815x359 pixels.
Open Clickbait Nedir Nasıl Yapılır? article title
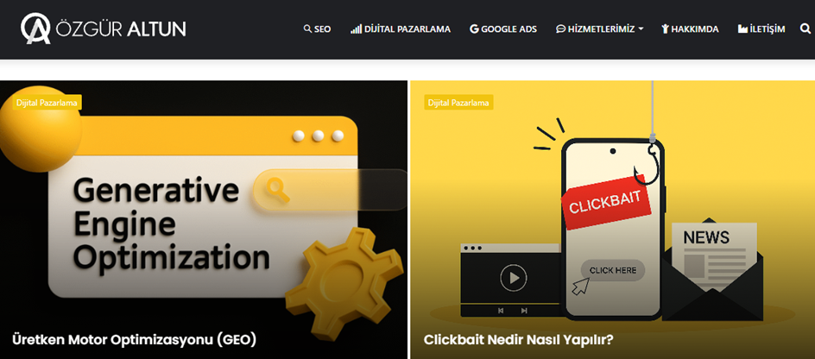(519, 340)
